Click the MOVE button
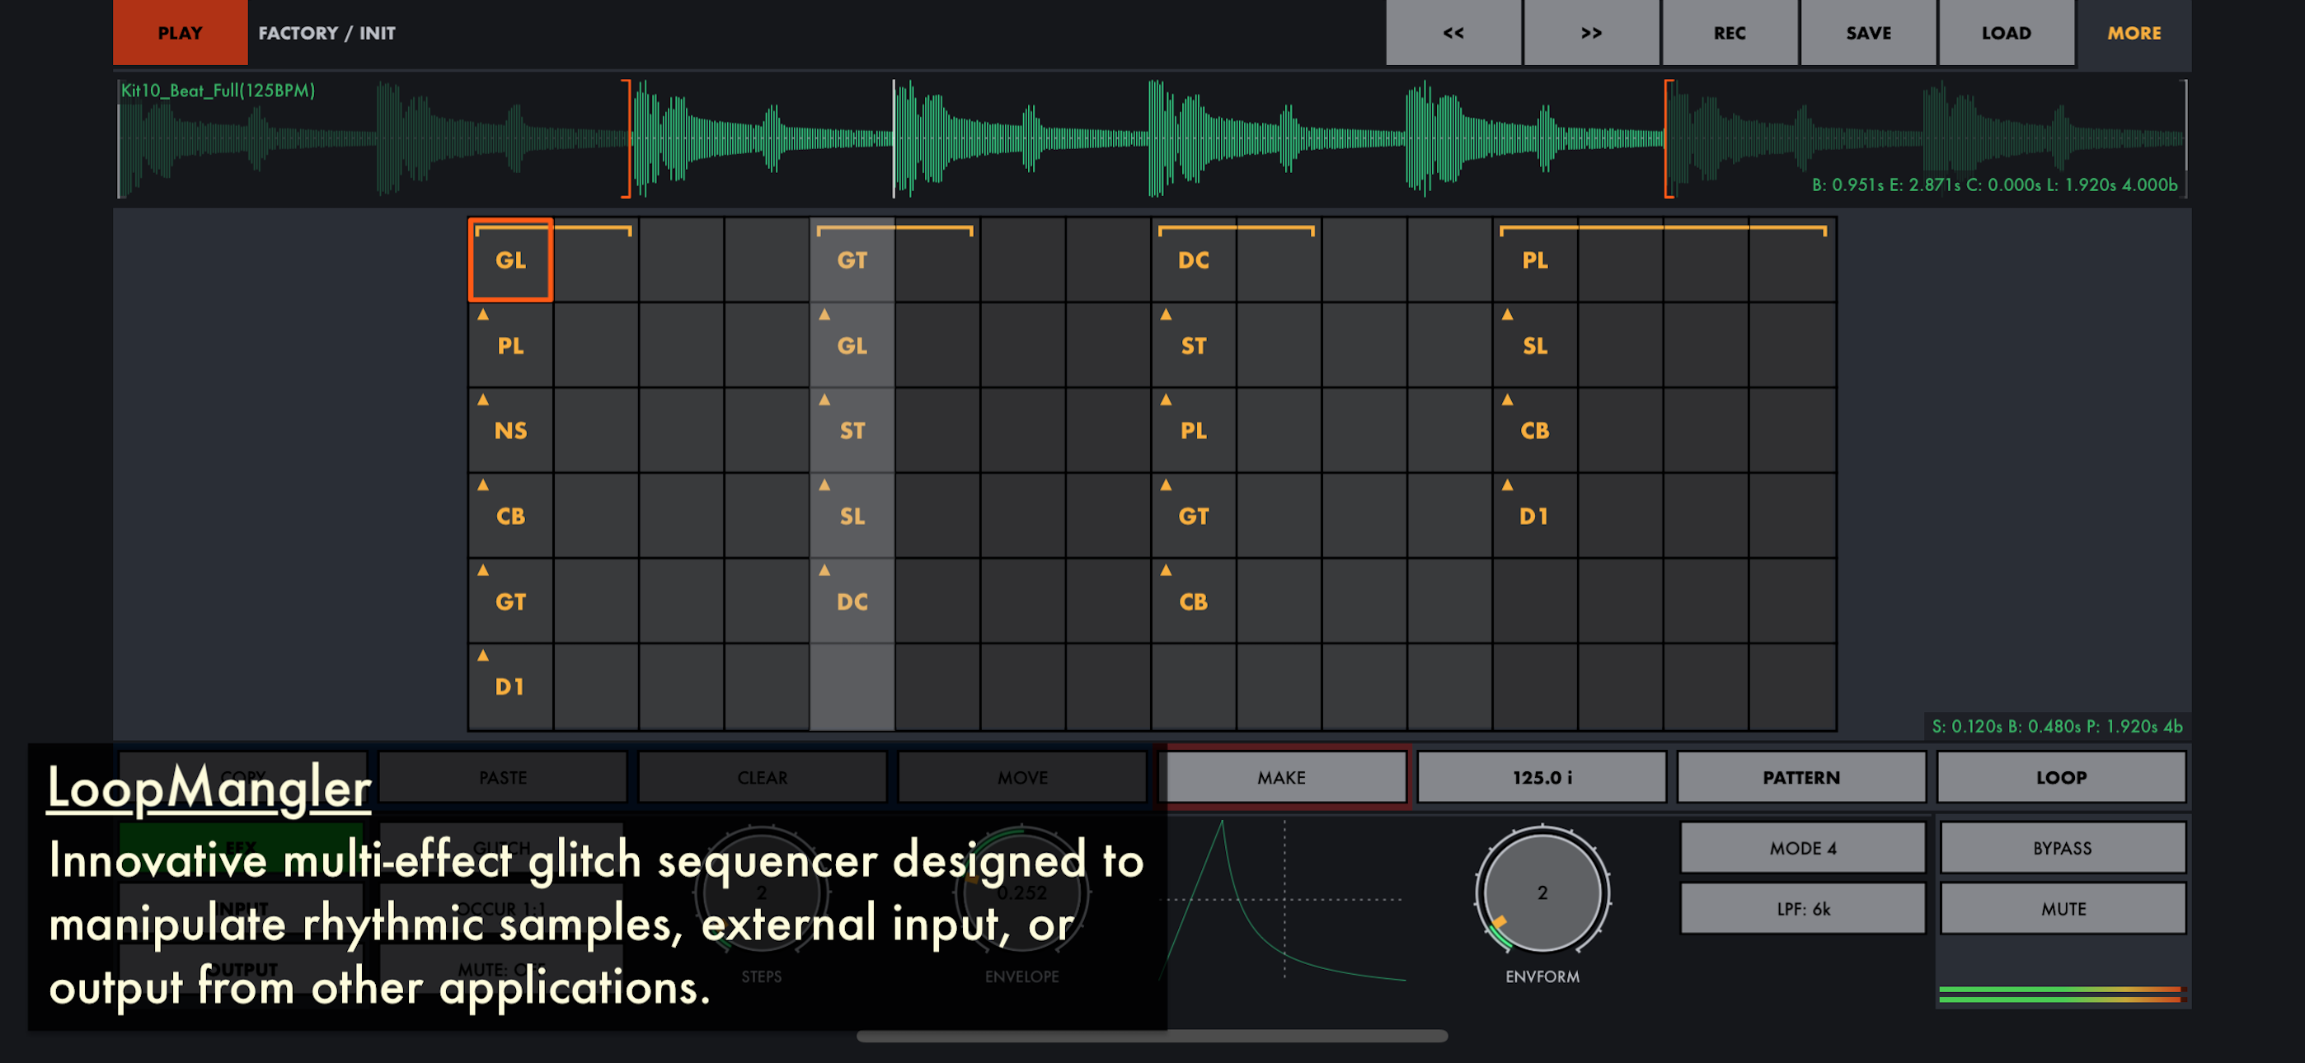Viewport: 2305px width, 1063px height. coord(1022,777)
